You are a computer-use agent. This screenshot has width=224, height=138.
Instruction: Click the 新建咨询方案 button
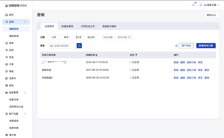(x=206, y=46)
